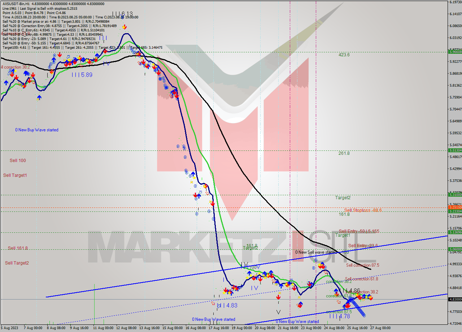Select the 0 New Sell wave started text

315,252
